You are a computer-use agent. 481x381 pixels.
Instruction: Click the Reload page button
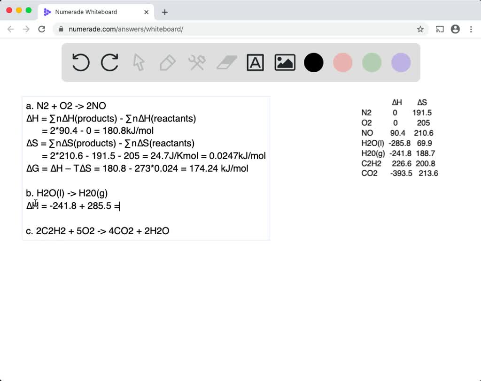[x=42, y=29]
